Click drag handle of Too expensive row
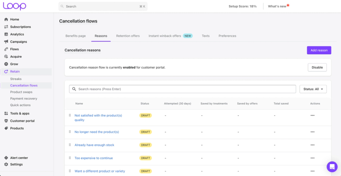 pos(70,158)
